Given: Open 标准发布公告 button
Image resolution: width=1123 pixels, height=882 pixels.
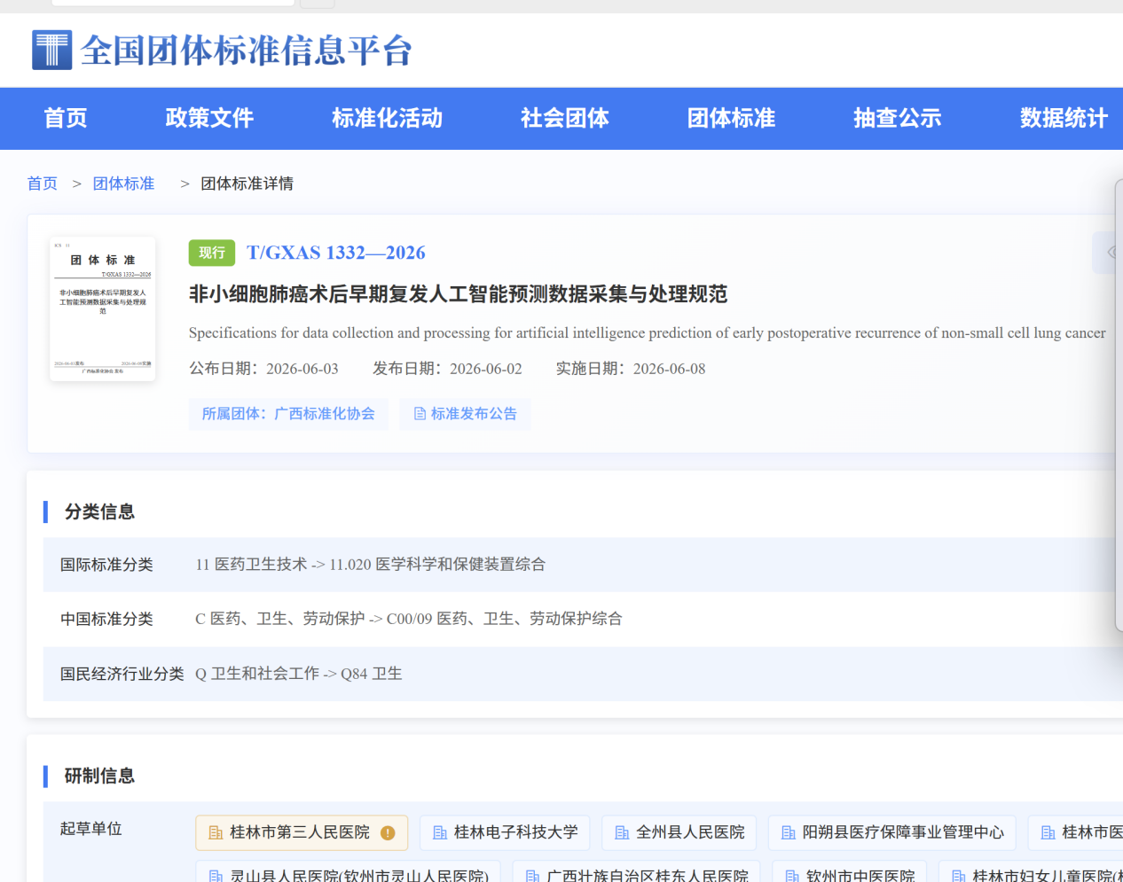Looking at the screenshot, I should coord(465,414).
